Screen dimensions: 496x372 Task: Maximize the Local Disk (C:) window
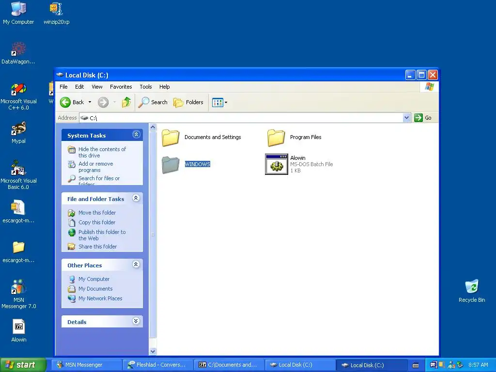coord(421,75)
